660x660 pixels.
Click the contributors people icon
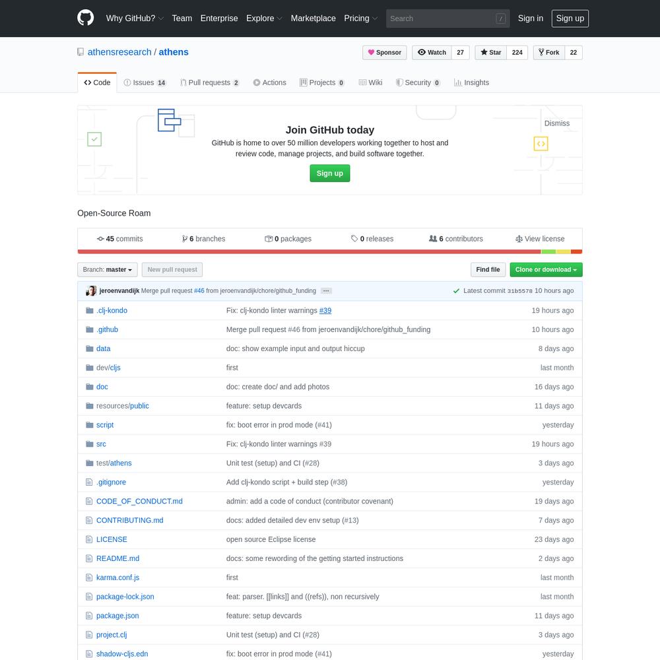tap(433, 239)
